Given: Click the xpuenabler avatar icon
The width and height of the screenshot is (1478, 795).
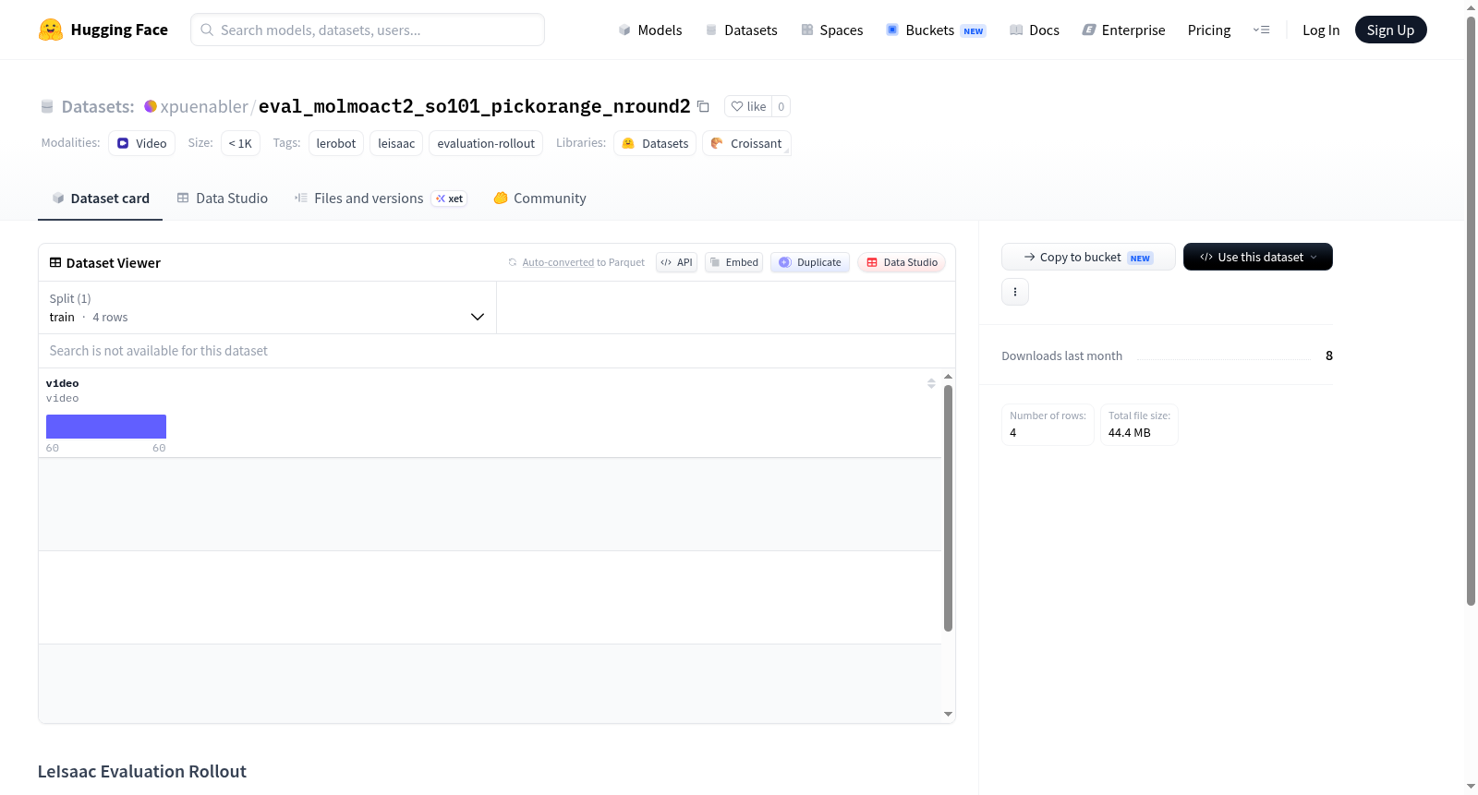Looking at the screenshot, I should pos(151,106).
